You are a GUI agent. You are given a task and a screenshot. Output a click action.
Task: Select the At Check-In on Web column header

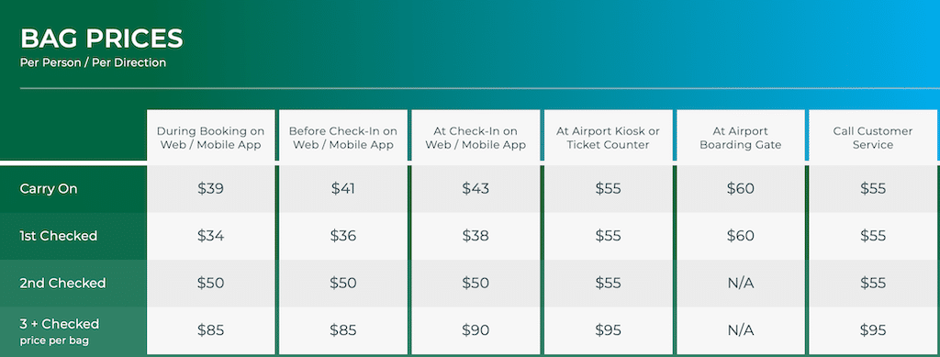click(476, 138)
